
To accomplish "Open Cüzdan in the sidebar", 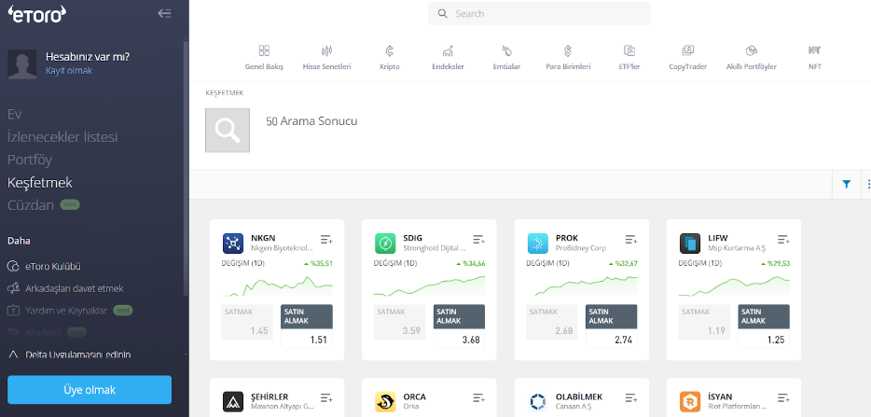I will pos(31,205).
